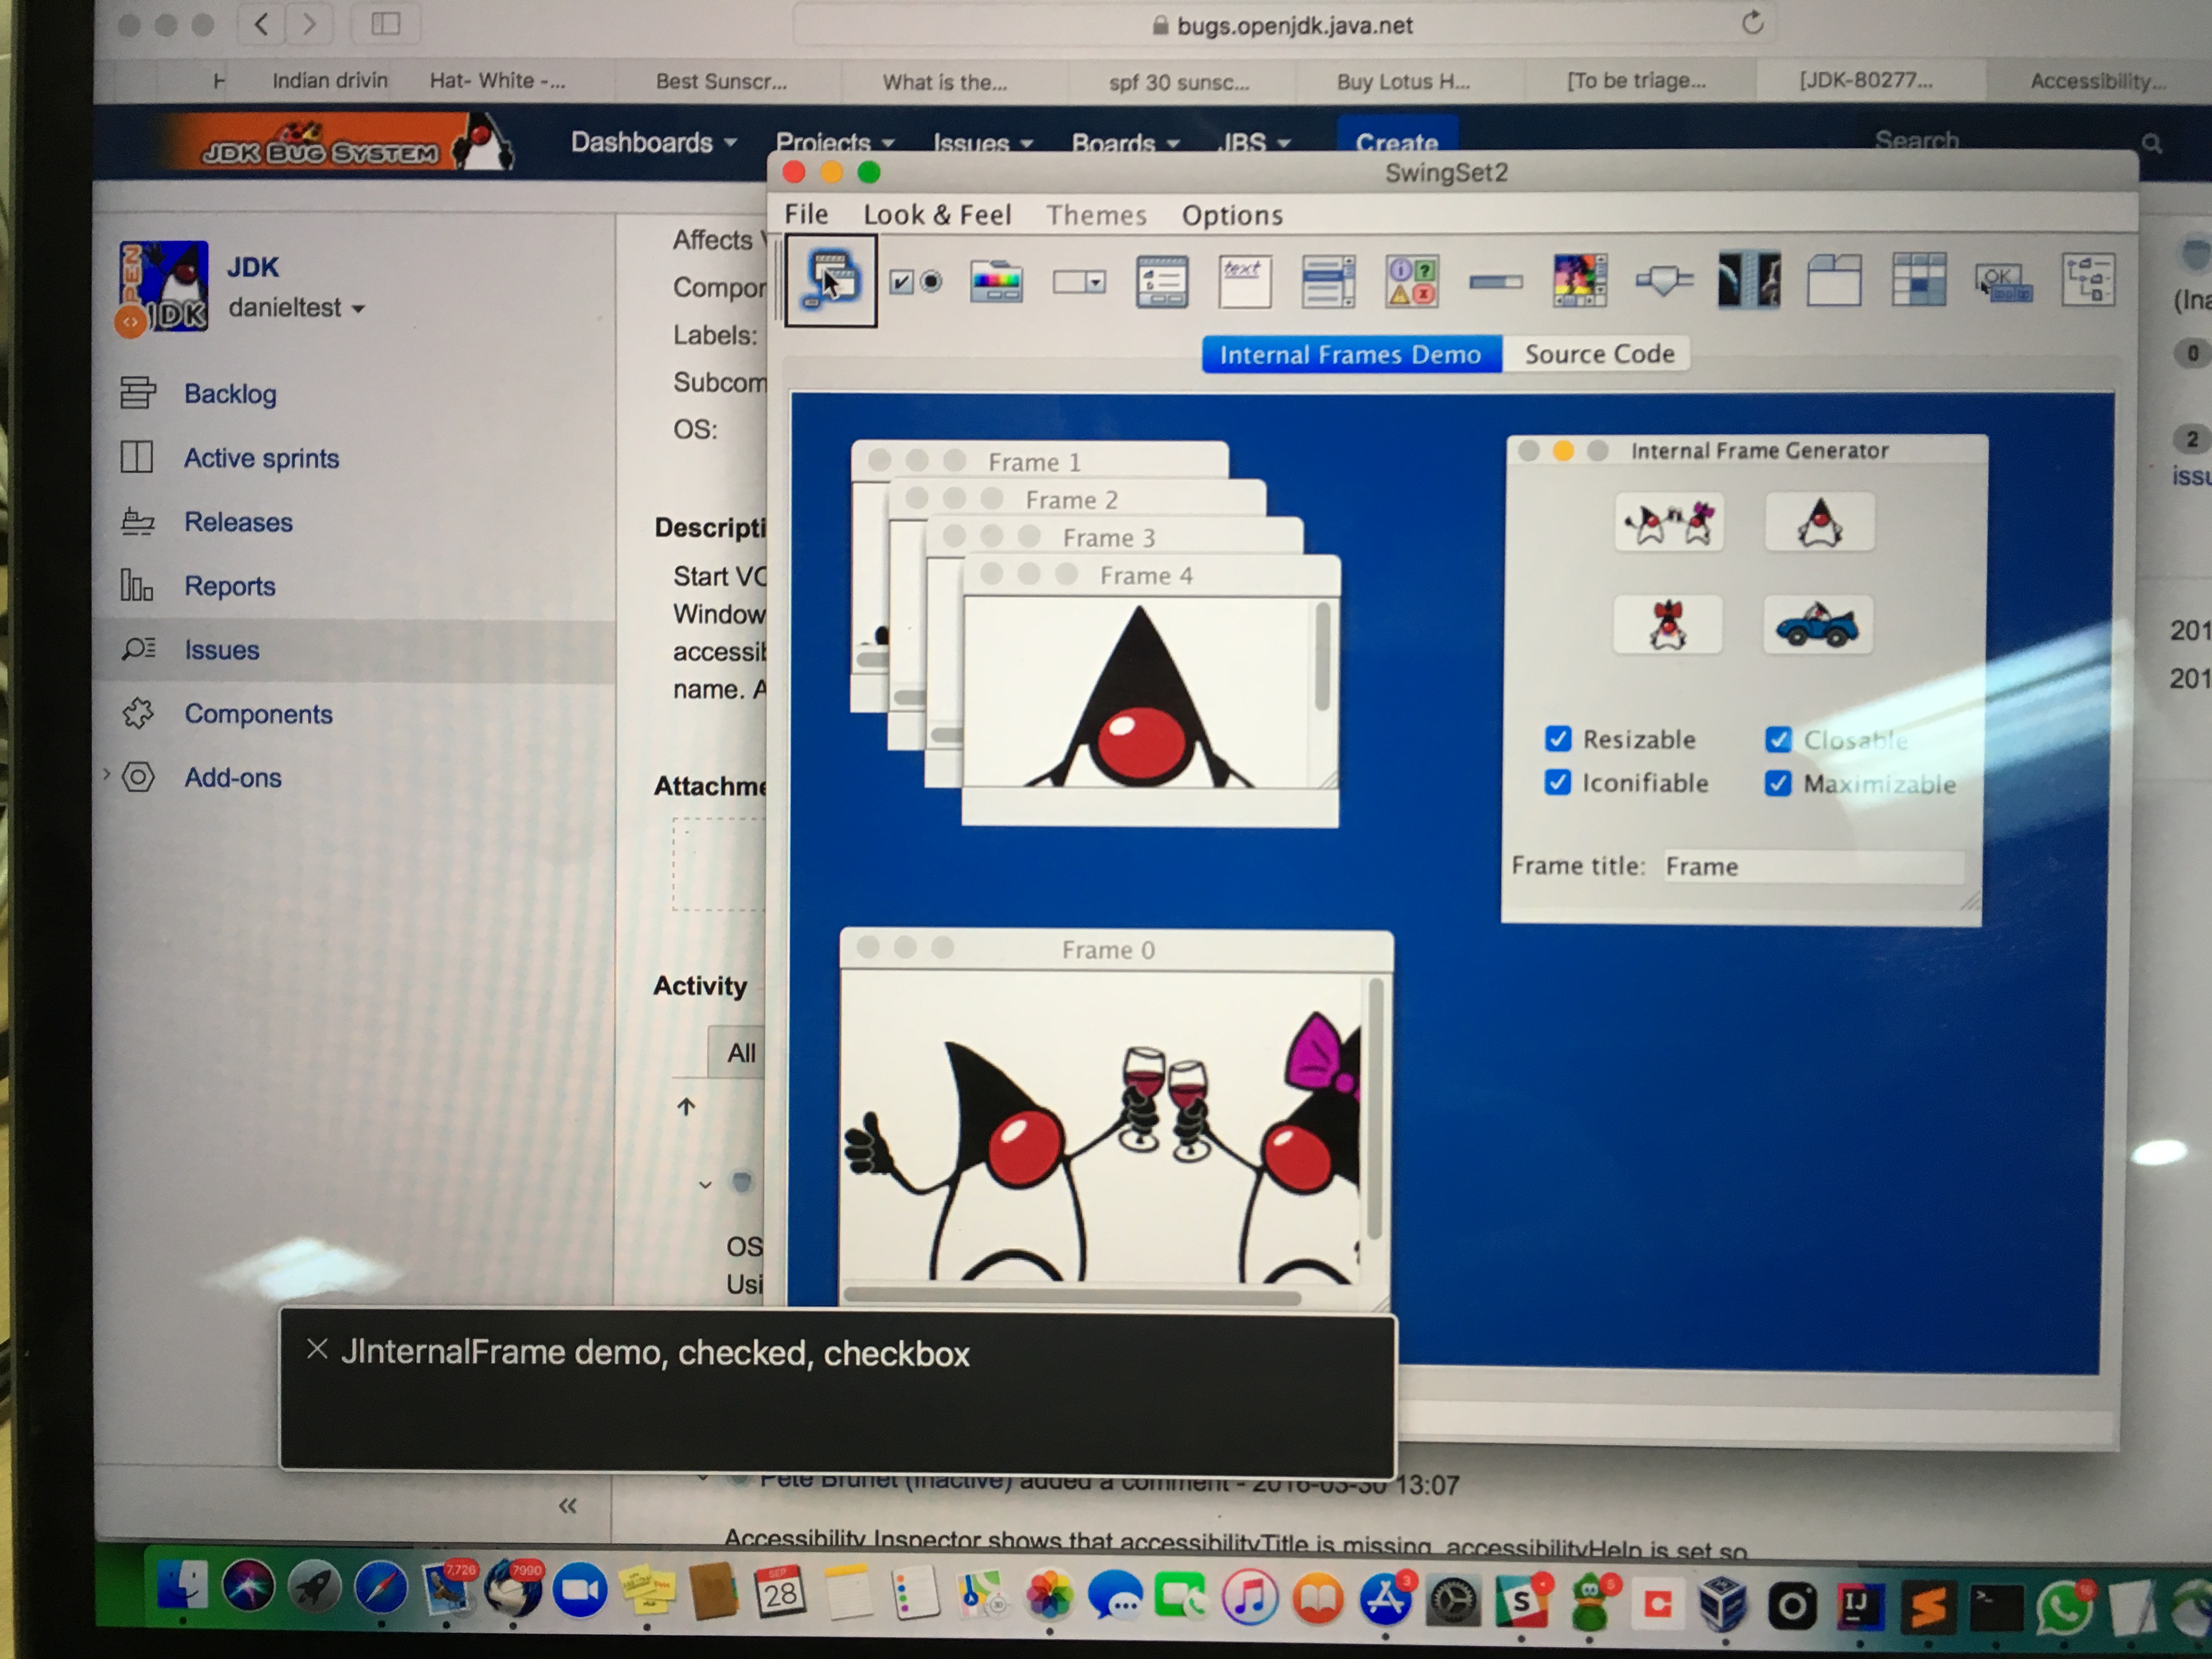This screenshot has width=2212, height=1659.
Task: Uncheck the Resizable checkbox
Action: click(1558, 739)
